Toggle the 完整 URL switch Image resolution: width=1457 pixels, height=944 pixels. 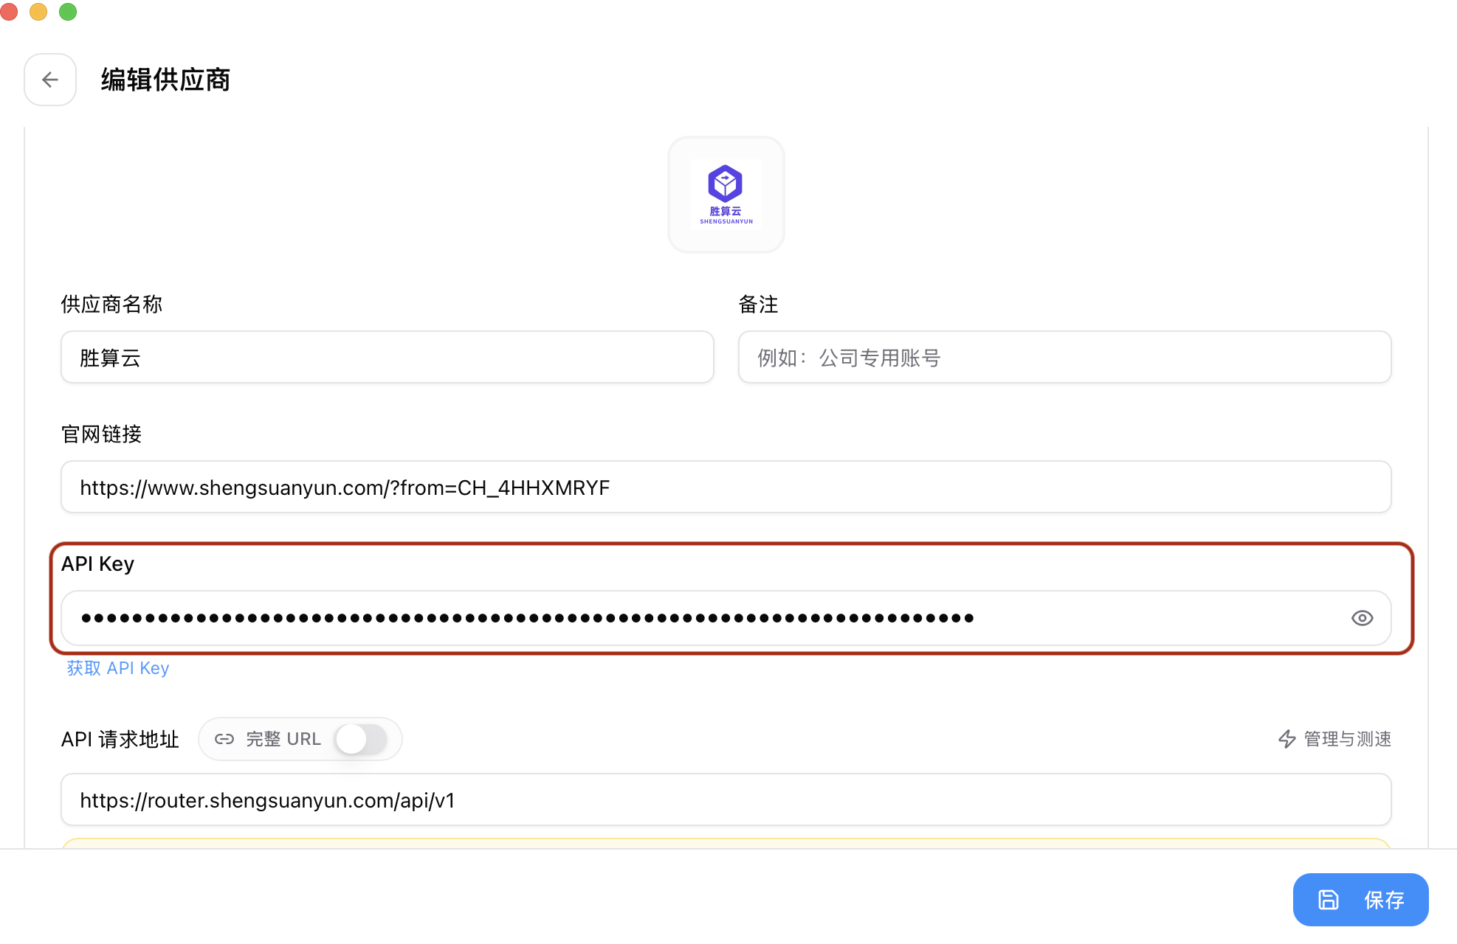[x=361, y=739]
